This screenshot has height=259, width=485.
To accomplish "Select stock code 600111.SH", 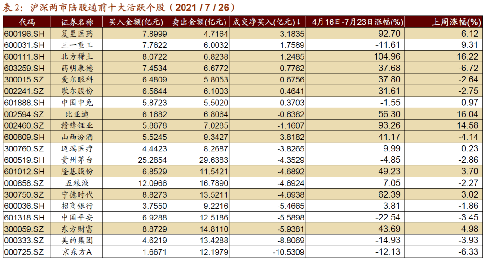I will [25, 57].
